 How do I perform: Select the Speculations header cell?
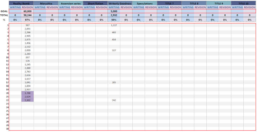coord(145,4)
